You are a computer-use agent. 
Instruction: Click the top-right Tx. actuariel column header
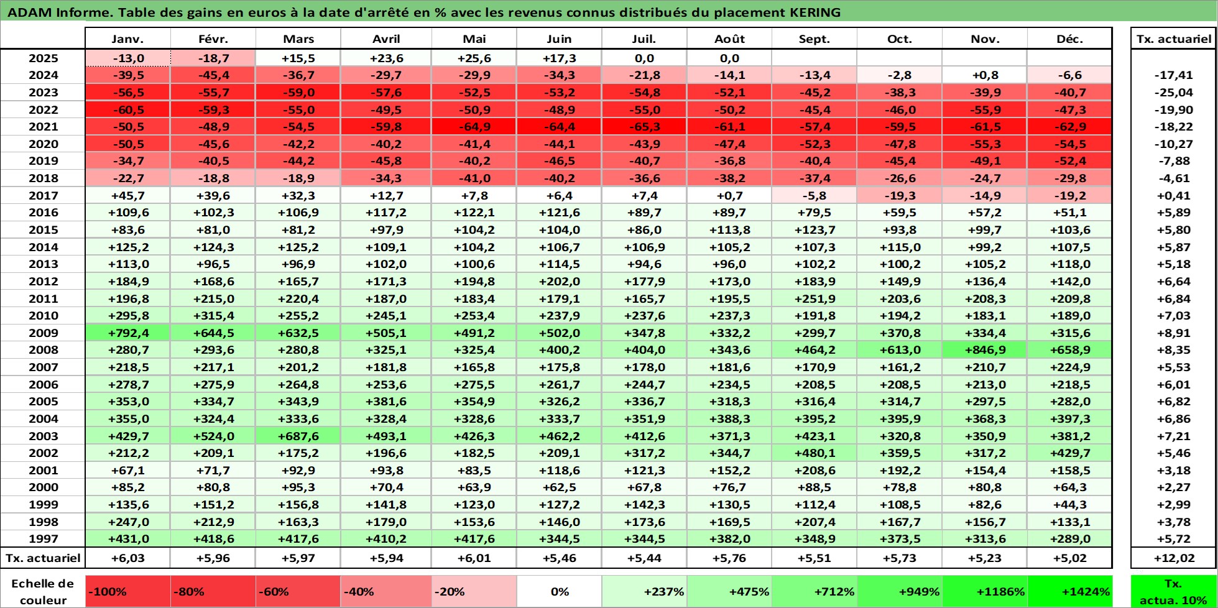1173,39
